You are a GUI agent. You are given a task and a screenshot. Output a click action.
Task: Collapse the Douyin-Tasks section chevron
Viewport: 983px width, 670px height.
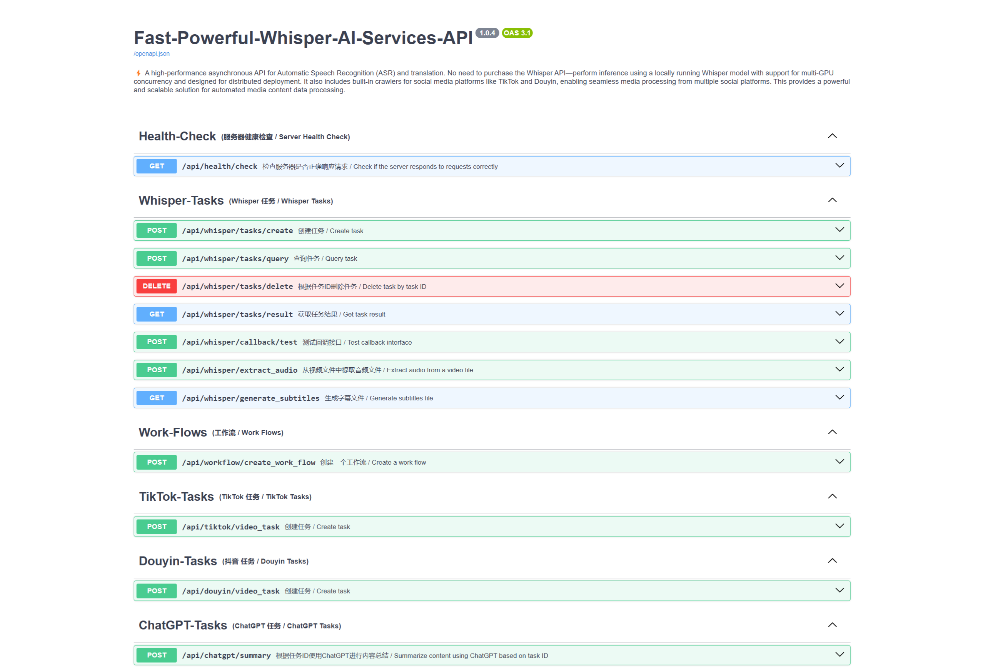[832, 561]
